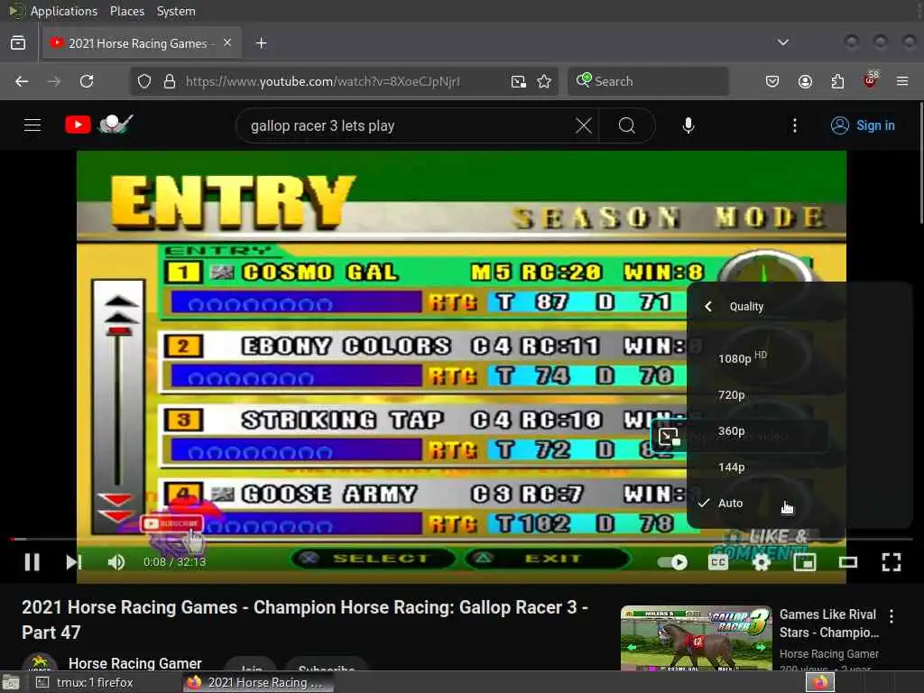
Task: Go back from the Quality menu
Action: [x=709, y=307]
